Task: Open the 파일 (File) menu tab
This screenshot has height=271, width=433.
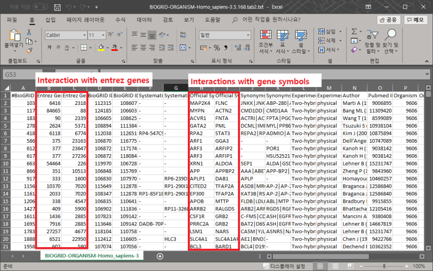Action: tap(12, 20)
